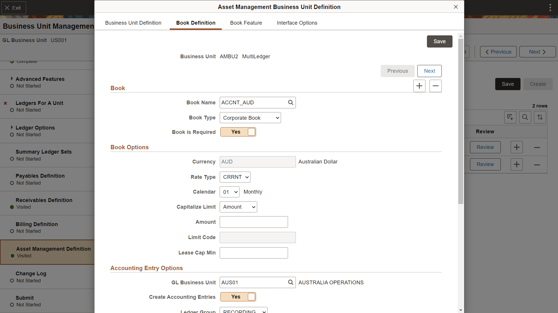Click the Next button below Business Unit

pos(429,71)
